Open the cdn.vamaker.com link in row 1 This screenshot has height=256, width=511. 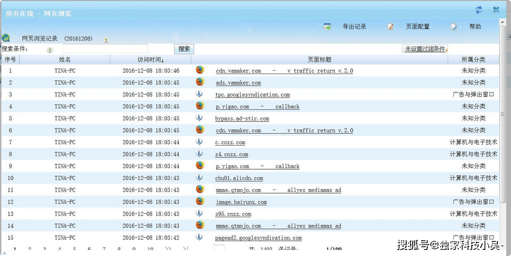point(284,71)
